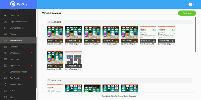Click the Keyword Alerts bell icon
This screenshot has width=201, height=100.
(5, 84)
